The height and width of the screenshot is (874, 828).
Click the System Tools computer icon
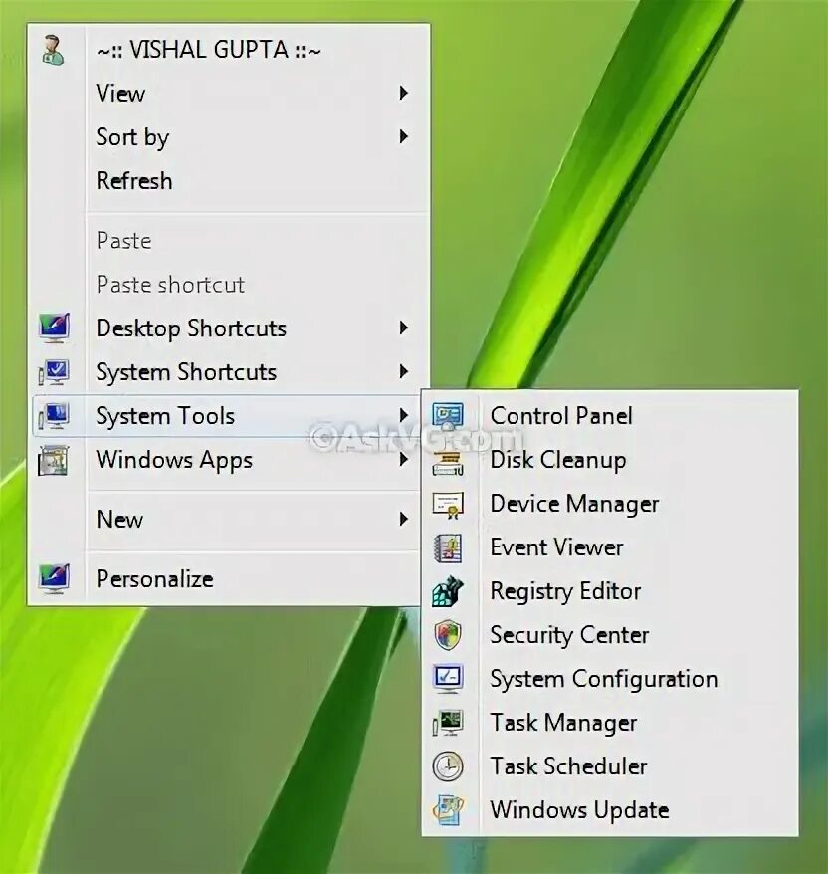(54, 416)
